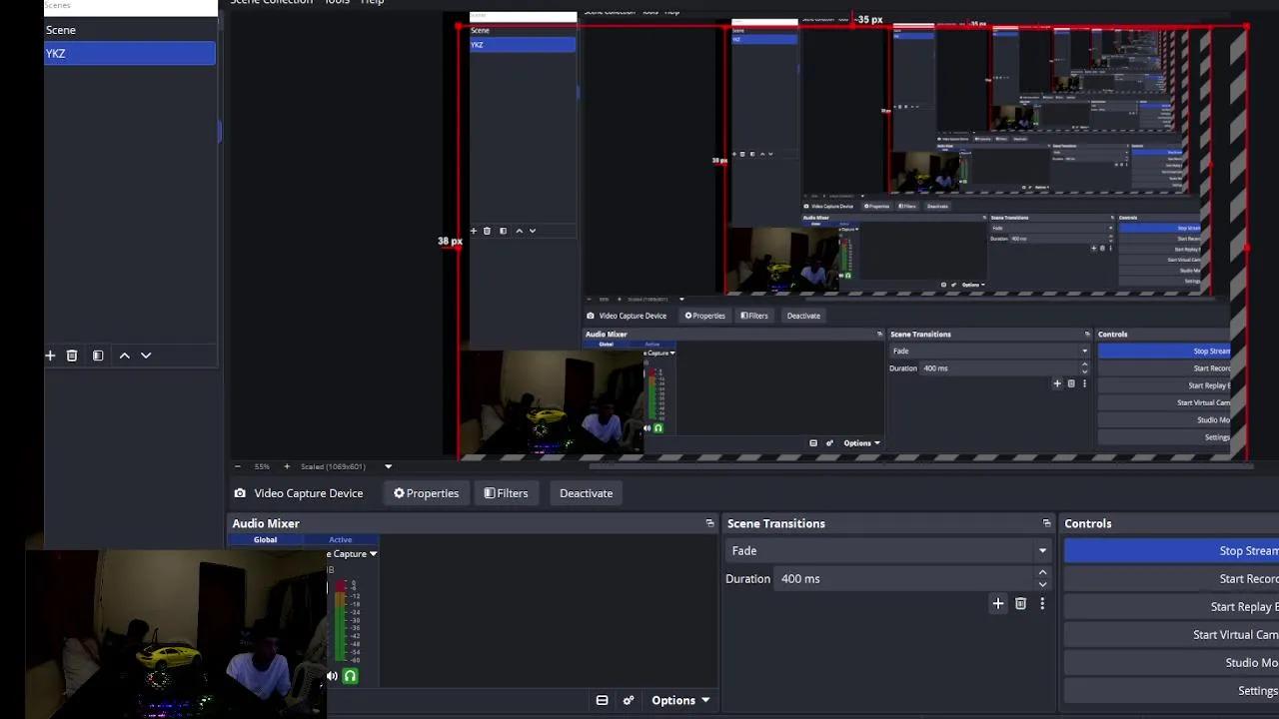Increase the duration with the up arrow
The height and width of the screenshot is (719, 1279).
tap(1042, 573)
